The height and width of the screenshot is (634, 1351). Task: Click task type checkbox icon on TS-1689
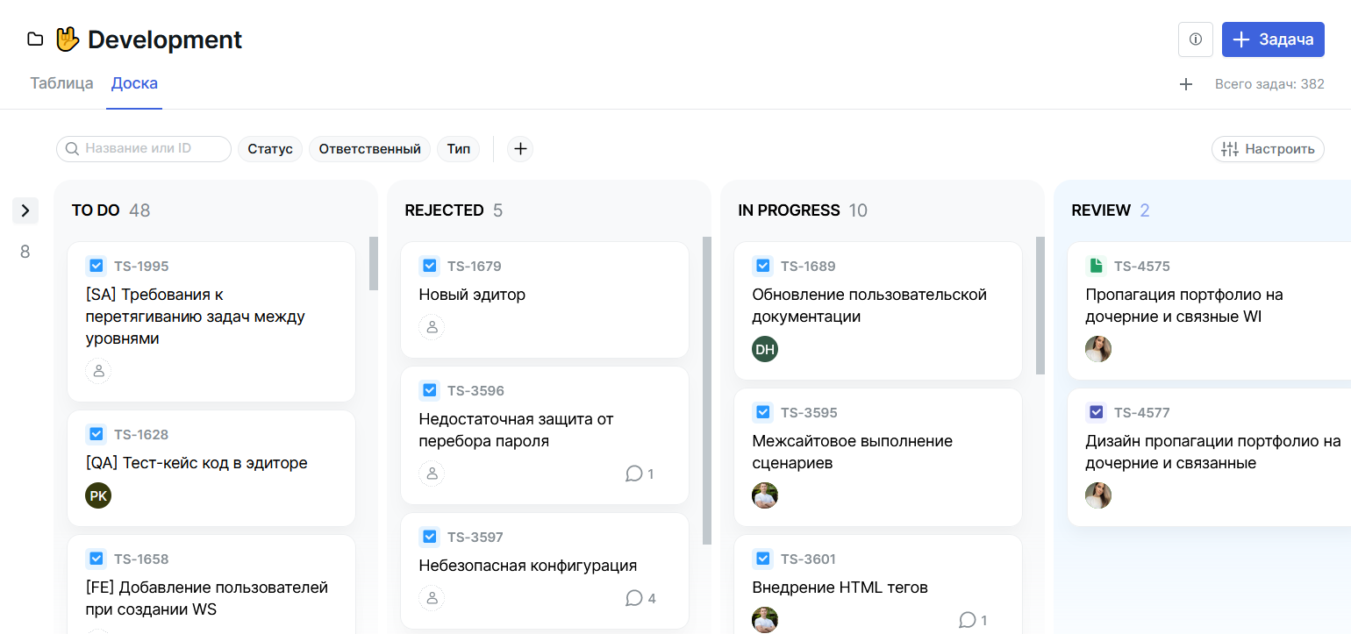point(763,266)
